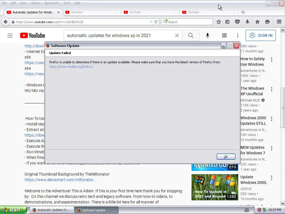Click the site security padlock icon

(13, 22)
